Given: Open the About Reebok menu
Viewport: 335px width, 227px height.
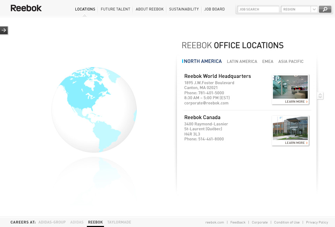Looking at the screenshot, I should pyautogui.click(x=150, y=9).
